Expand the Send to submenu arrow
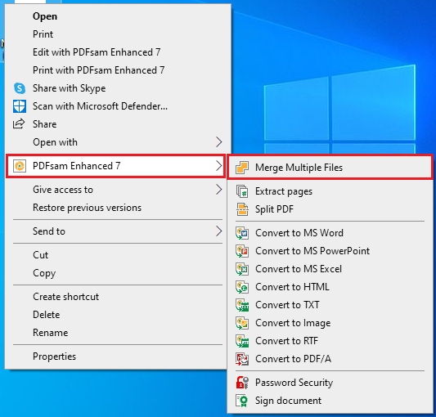This screenshot has height=417, width=436. pos(219,231)
